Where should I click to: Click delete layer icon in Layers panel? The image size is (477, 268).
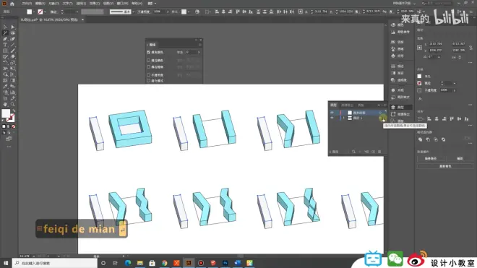click(379, 152)
